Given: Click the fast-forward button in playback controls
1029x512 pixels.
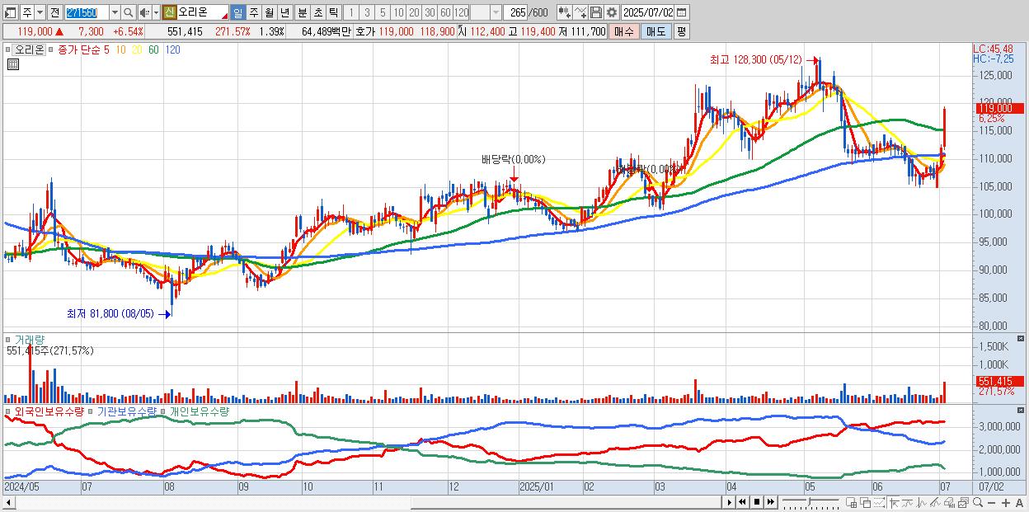Looking at the screenshot, I should tap(771, 502).
